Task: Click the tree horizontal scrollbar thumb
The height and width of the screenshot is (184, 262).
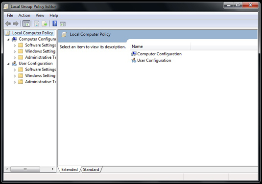Action: 25,169
